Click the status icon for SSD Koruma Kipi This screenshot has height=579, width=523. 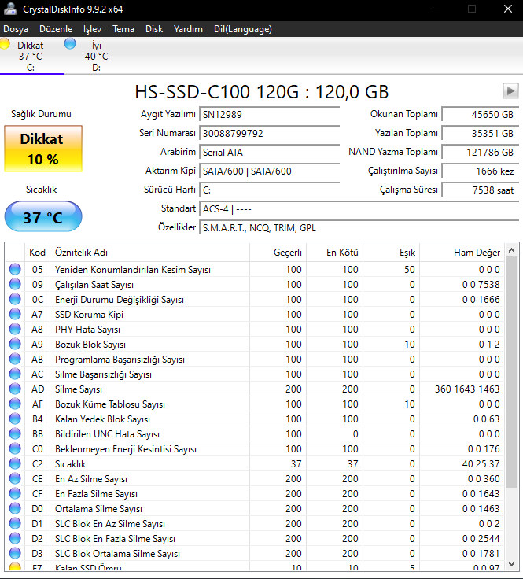[x=15, y=314]
